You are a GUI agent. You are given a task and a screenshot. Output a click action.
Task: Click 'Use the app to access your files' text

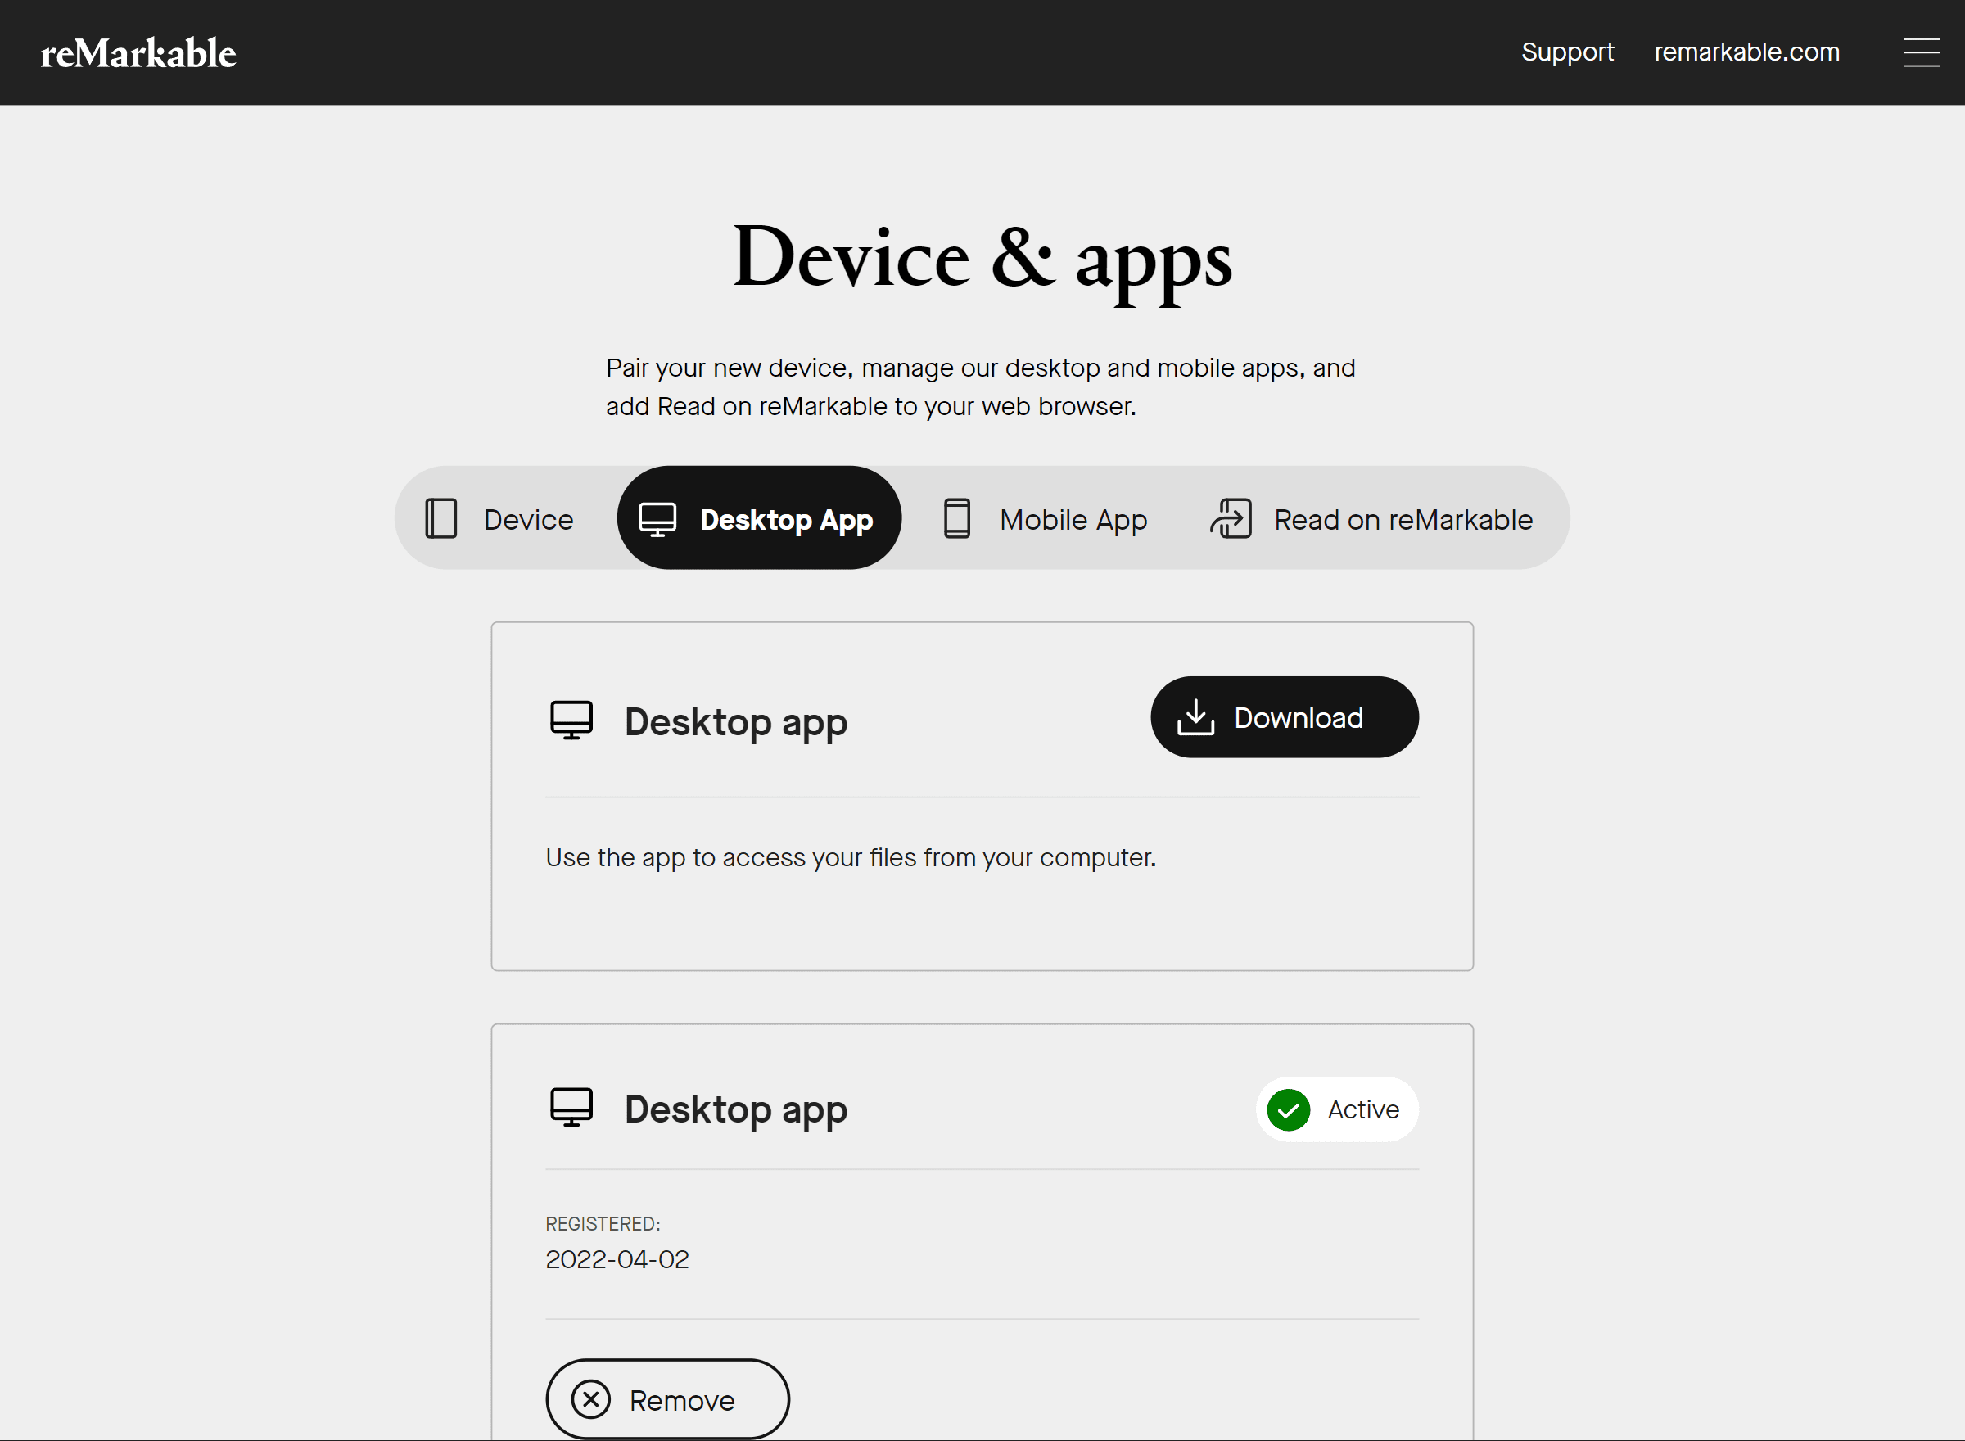coord(851,858)
